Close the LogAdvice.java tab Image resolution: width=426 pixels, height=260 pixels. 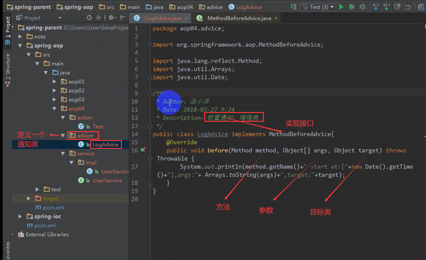click(186, 18)
